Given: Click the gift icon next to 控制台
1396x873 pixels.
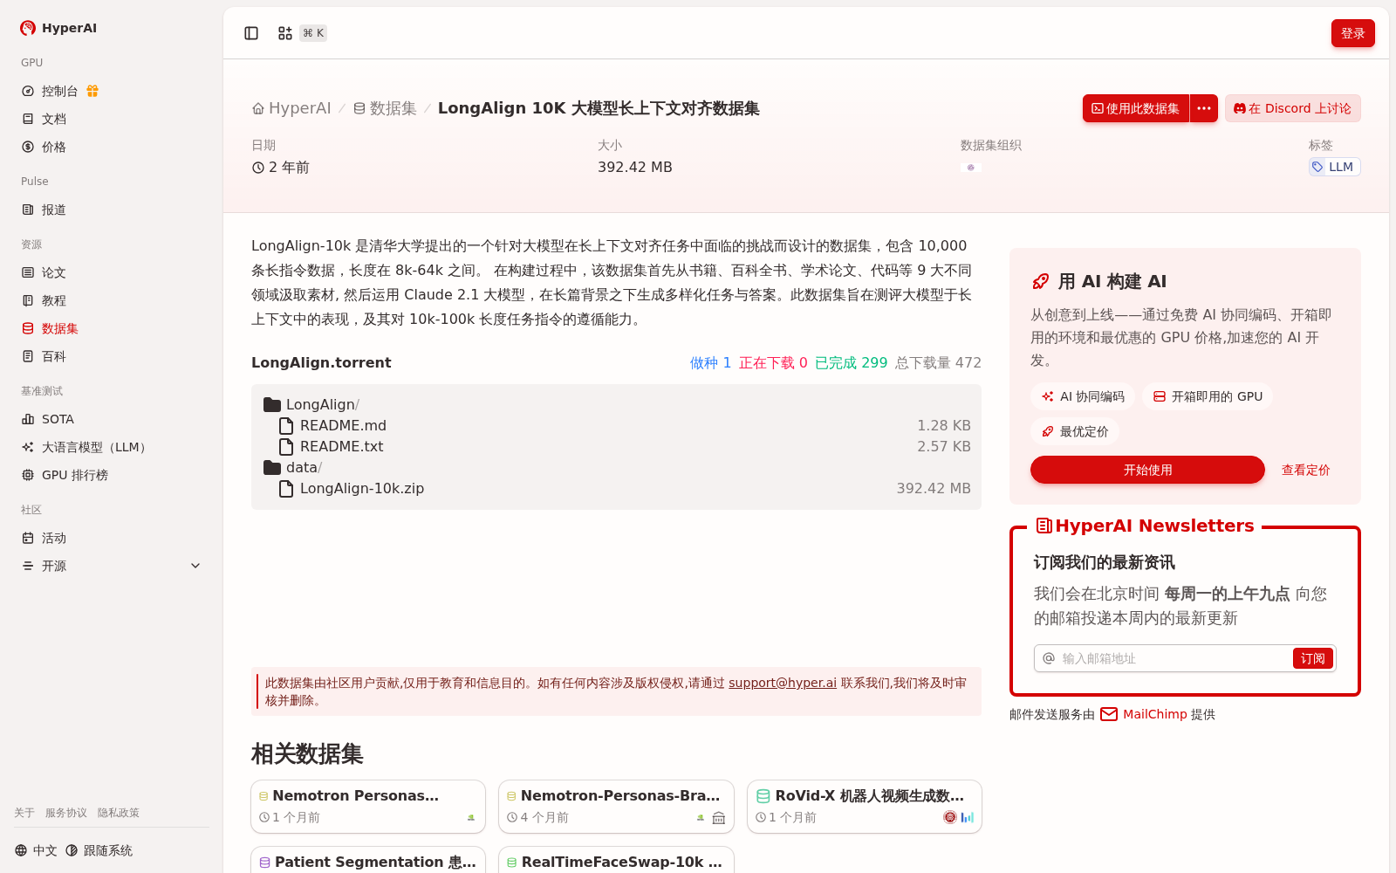Looking at the screenshot, I should (92, 91).
